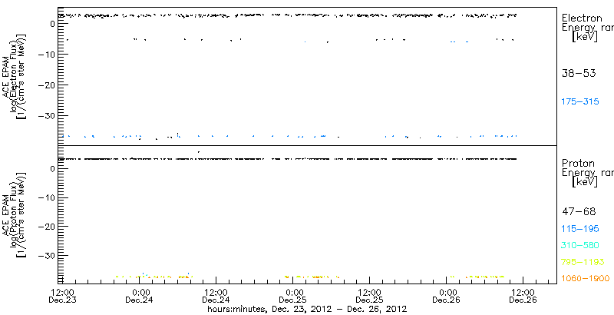The height and width of the screenshot is (315, 614).
Task: Select the orange 1060-1900 proton legend label
Action: coord(585,278)
